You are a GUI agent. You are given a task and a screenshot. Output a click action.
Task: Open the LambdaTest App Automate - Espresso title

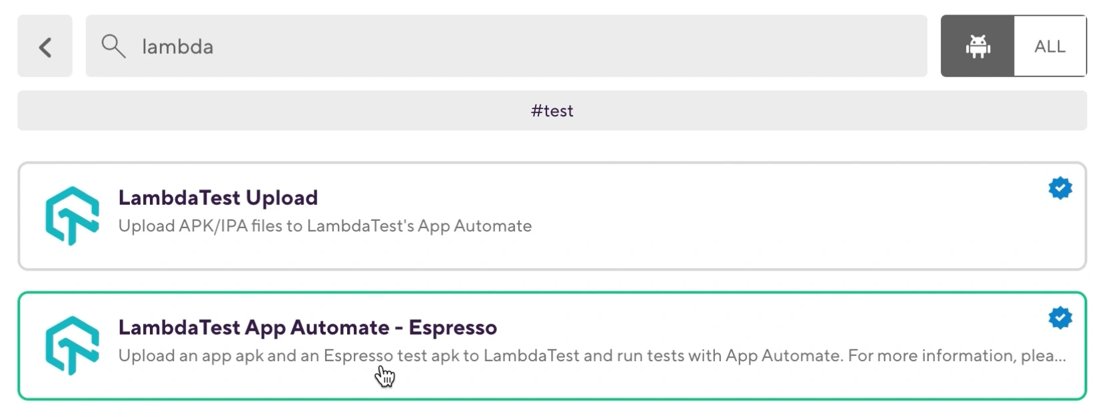307,327
